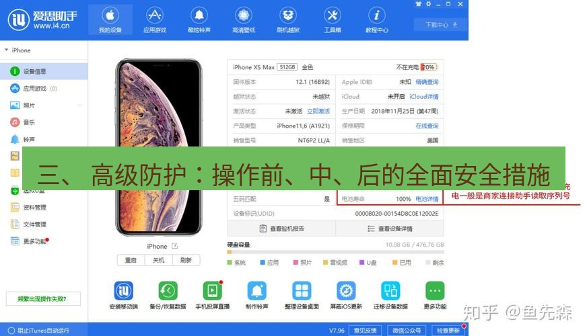This screenshot has height=336, width=587.
Task: Select the 已用 orange legend swatch
Action: pyautogui.click(x=394, y=262)
